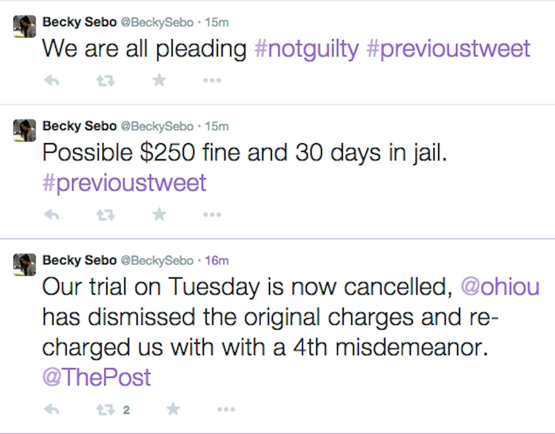Favorite the "We are all pleading" tweet
Screen dimensions: 555x434
pos(159,80)
